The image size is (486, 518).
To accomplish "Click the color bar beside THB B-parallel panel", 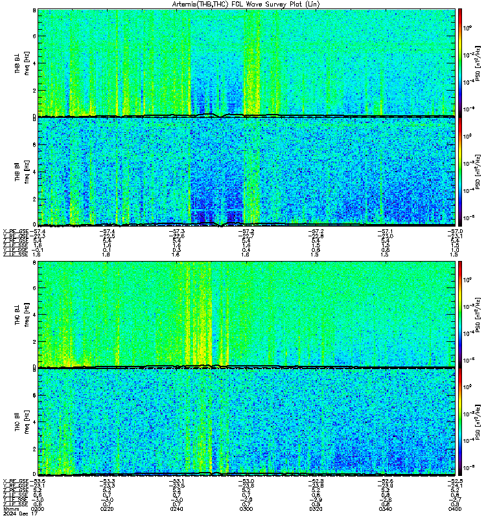I will point(459,172).
